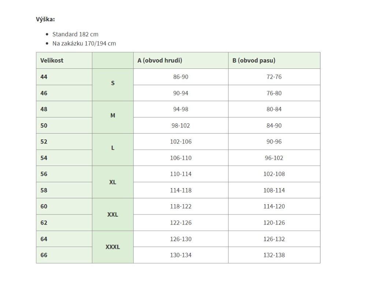This screenshot has width=375, height=281.
Task: Click the S size group cell
Action: pos(113,83)
